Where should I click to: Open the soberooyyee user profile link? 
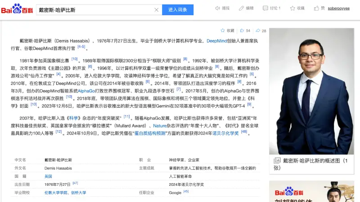[339, 9]
